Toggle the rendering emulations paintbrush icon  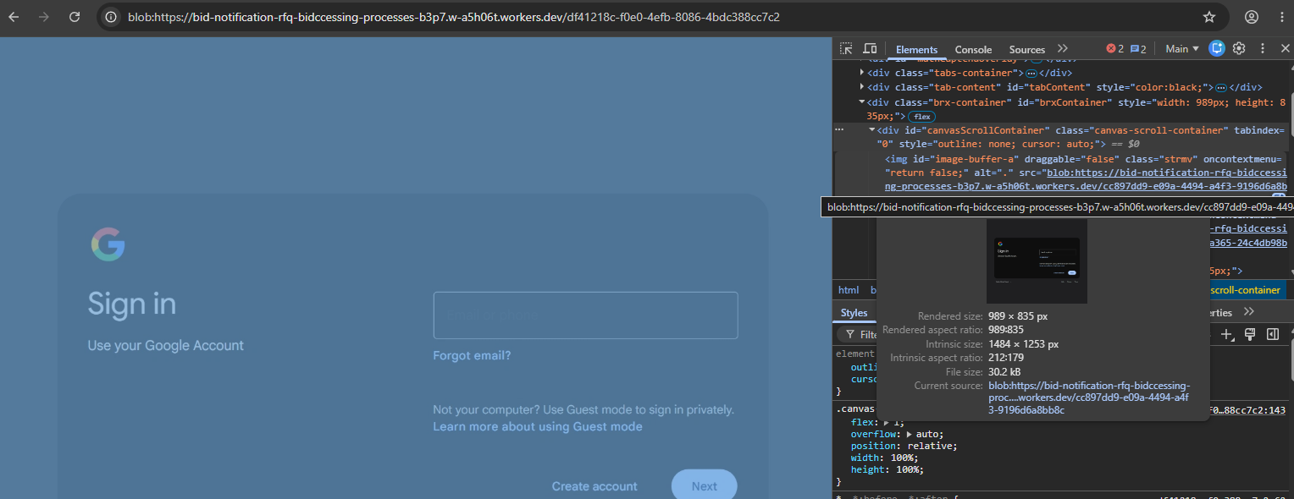[x=1249, y=335]
